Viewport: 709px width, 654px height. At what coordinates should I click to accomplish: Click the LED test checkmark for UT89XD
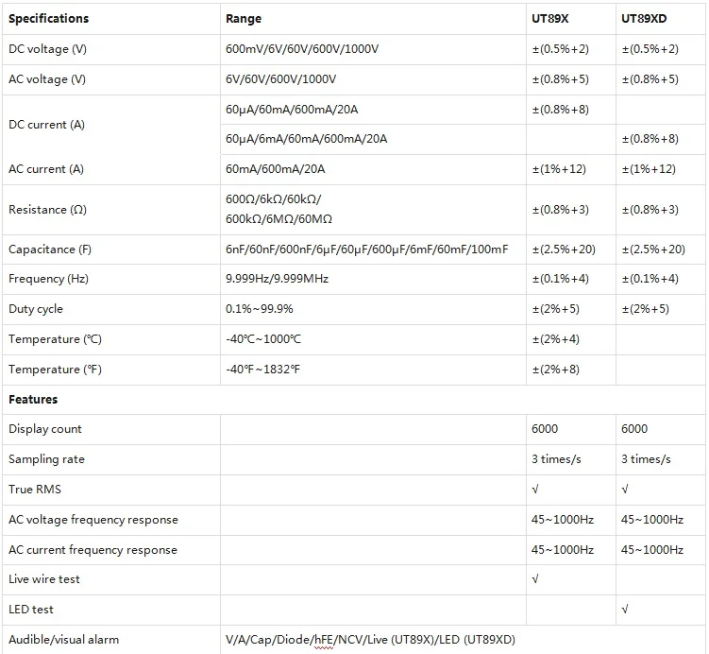[x=625, y=610]
